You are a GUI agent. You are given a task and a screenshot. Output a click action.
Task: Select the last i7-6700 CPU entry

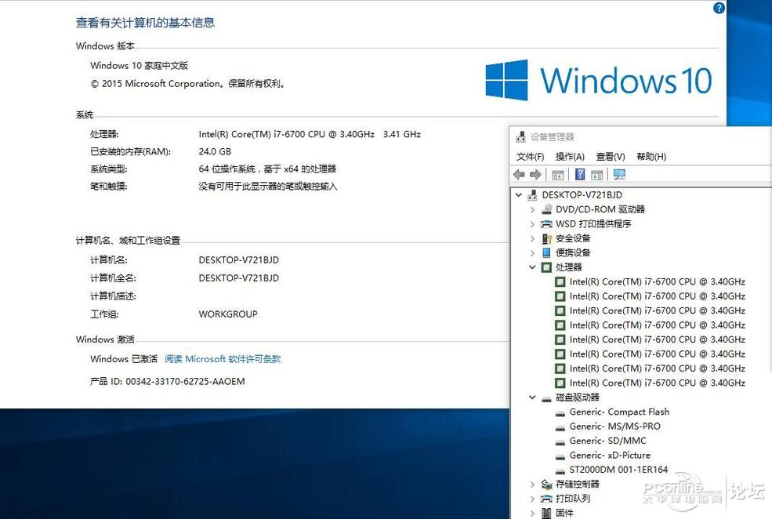tap(658, 383)
